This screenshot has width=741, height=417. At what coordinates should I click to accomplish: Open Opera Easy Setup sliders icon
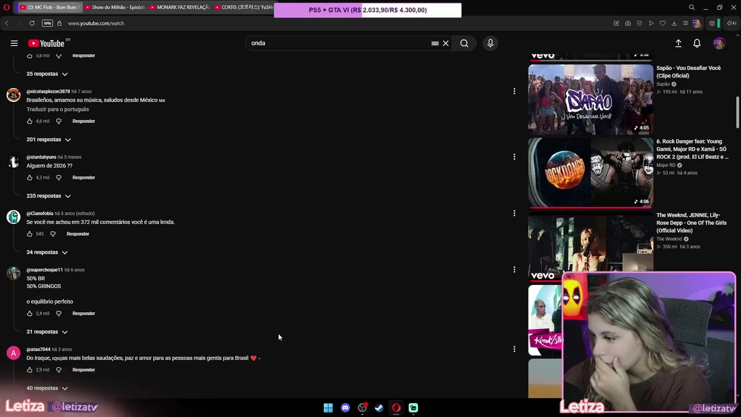tap(686, 23)
